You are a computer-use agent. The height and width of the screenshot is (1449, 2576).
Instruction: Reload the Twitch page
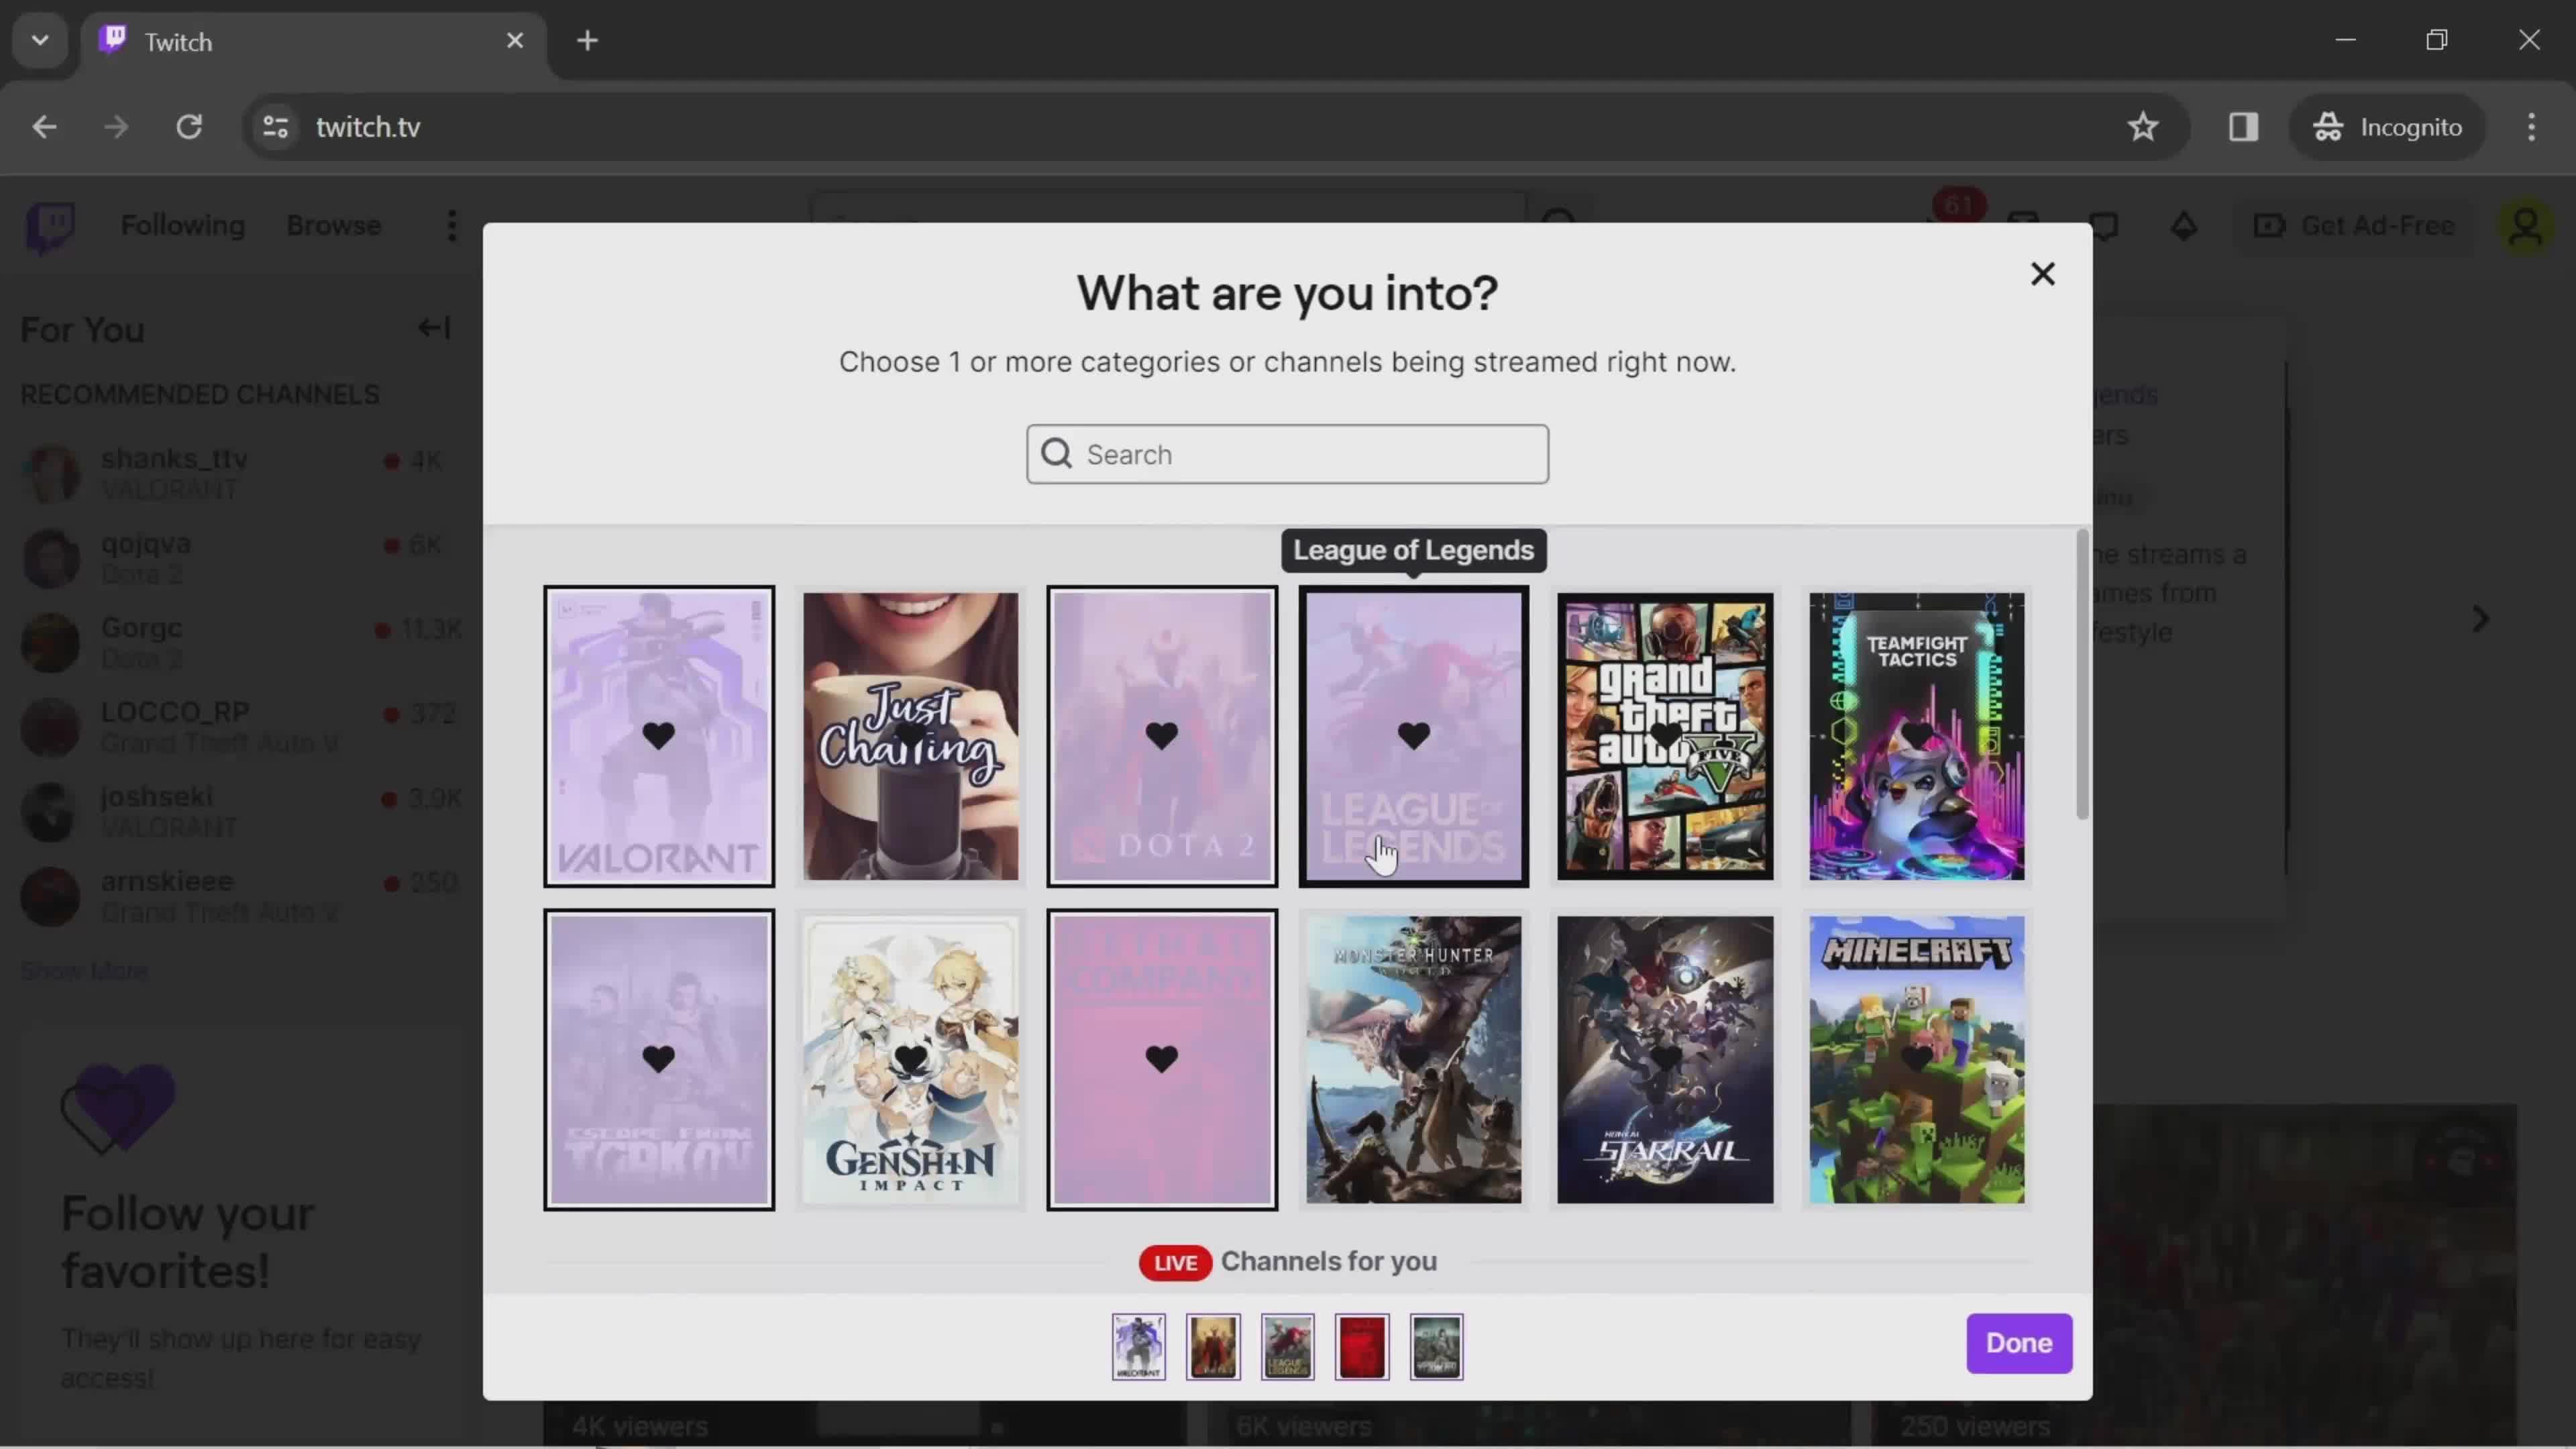point(189,127)
